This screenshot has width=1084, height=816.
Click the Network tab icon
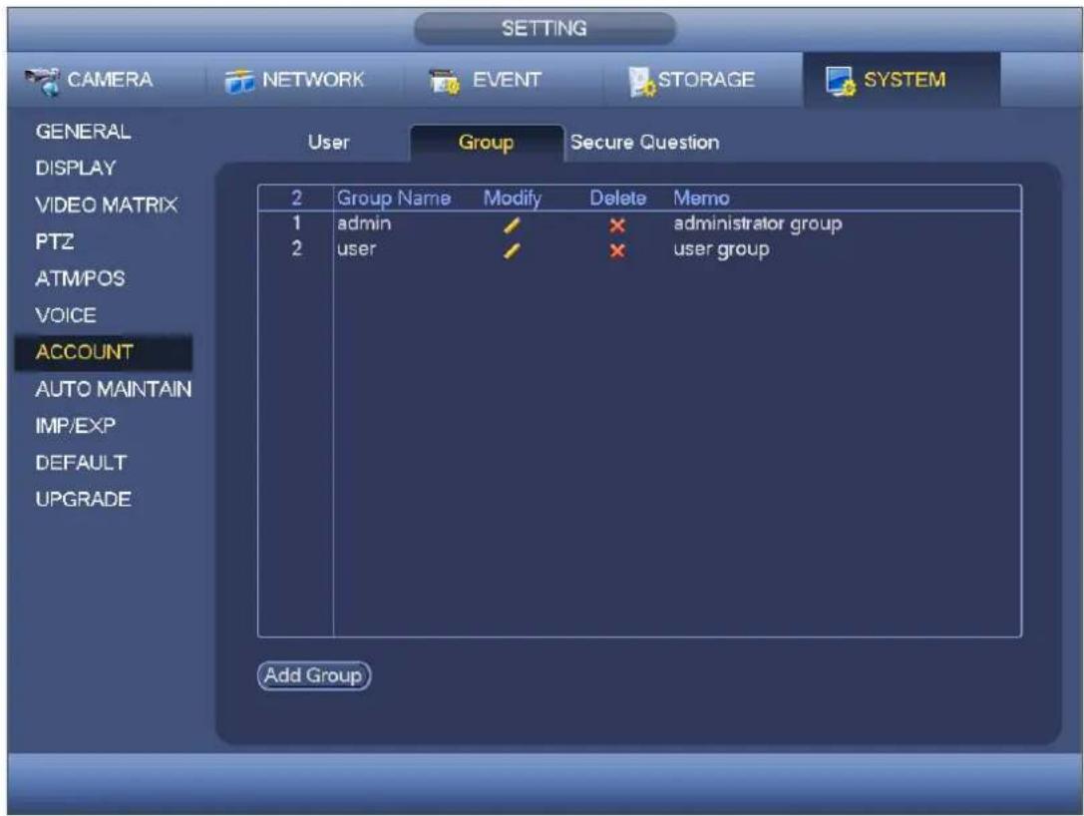click(x=239, y=82)
